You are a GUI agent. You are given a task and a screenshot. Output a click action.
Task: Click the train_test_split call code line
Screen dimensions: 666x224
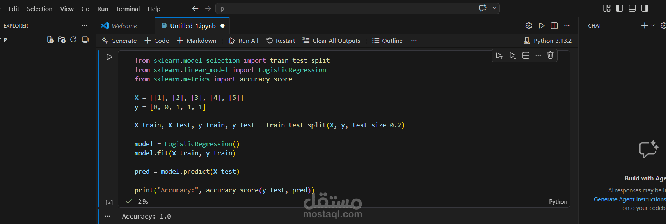[270, 125]
